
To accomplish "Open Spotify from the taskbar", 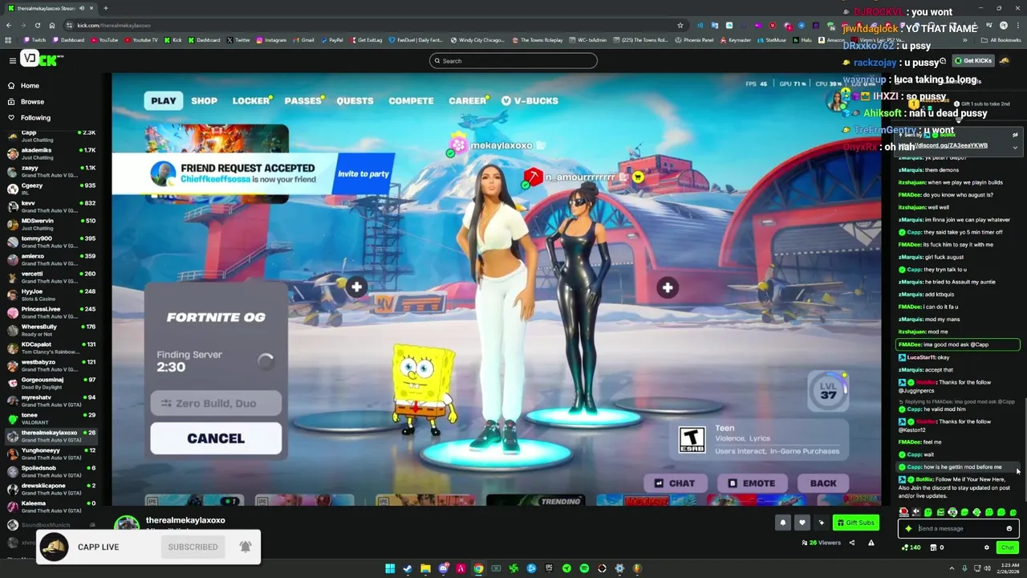I will click(x=584, y=568).
